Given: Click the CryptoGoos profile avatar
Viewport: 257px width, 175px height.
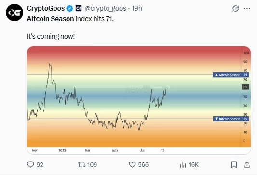Looking at the screenshot, I should point(14,13).
